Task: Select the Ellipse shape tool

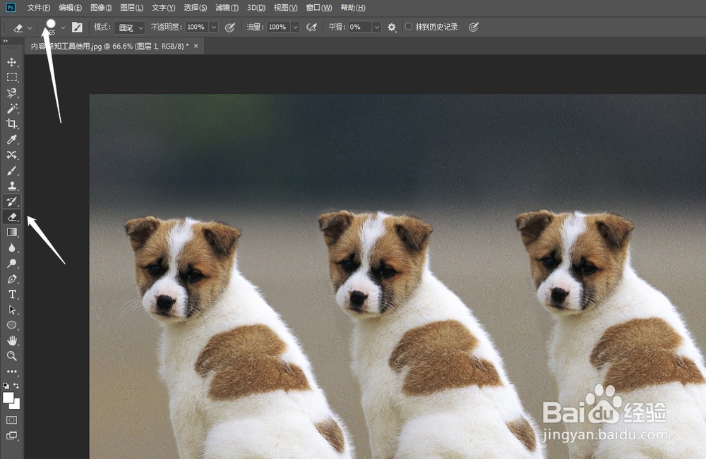Action: pos(12,325)
